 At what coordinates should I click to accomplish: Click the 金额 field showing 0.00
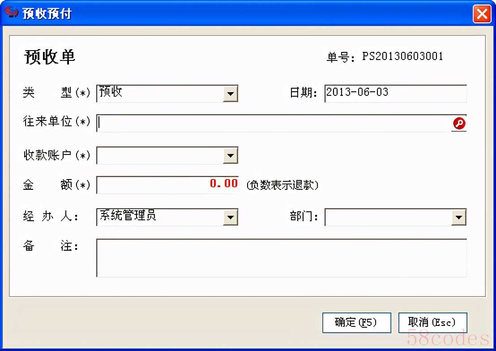(x=167, y=185)
